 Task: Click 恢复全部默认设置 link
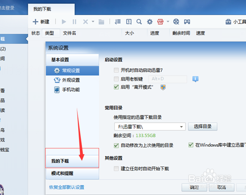[x=67, y=187]
